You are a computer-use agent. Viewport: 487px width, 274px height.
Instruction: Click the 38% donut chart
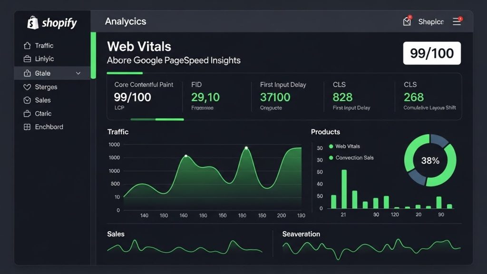(x=429, y=161)
